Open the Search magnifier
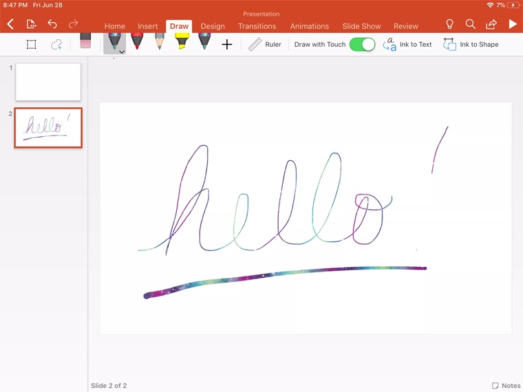523x392 pixels. [x=470, y=24]
